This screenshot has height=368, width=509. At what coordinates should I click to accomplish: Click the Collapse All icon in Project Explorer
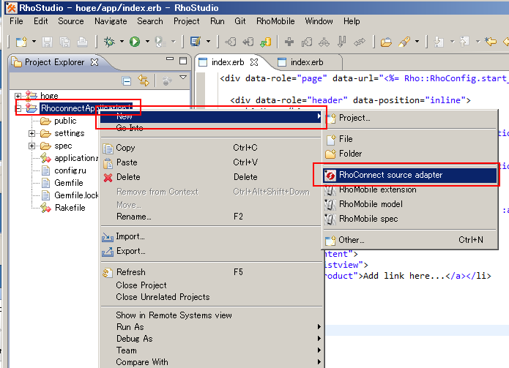pyautogui.click(x=127, y=80)
